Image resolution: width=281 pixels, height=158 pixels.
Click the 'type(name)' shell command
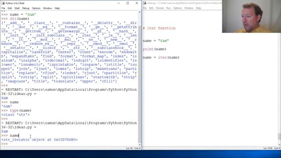(x=21, y=110)
